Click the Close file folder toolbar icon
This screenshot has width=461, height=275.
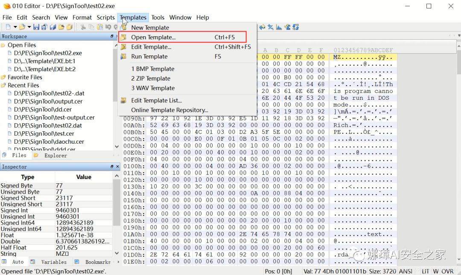click(x=70, y=27)
